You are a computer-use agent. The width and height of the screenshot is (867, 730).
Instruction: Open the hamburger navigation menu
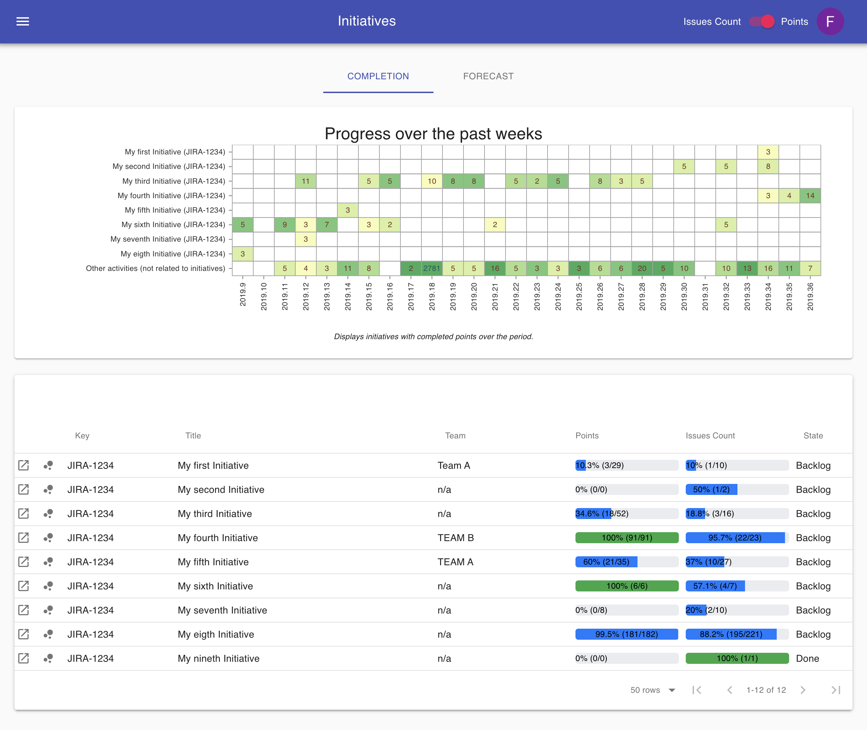click(23, 21)
